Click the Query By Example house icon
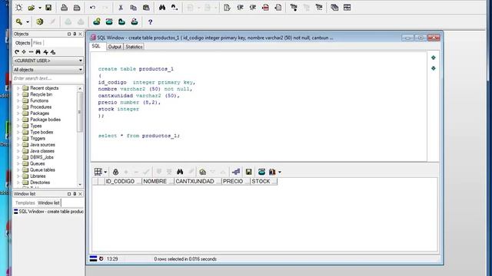This screenshot has height=276, width=492. [203, 172]
